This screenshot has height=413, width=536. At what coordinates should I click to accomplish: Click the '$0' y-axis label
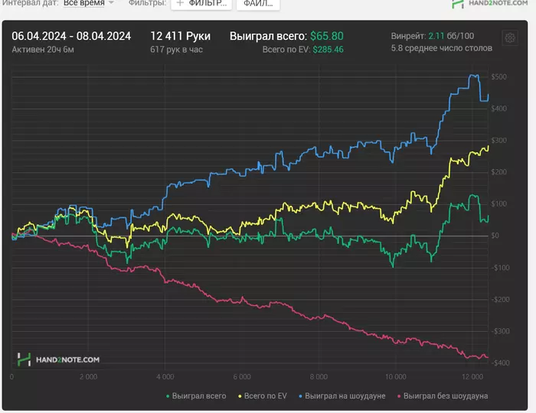495,236
